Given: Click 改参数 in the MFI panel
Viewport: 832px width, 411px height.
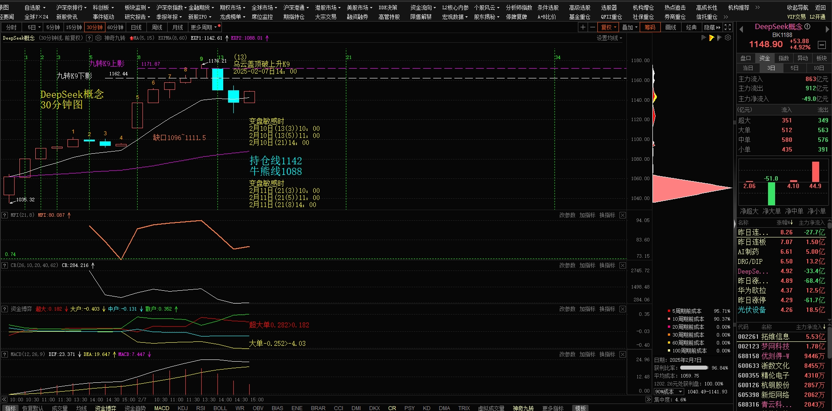Looking at the screenshot, I should click(x=567, y=215).
